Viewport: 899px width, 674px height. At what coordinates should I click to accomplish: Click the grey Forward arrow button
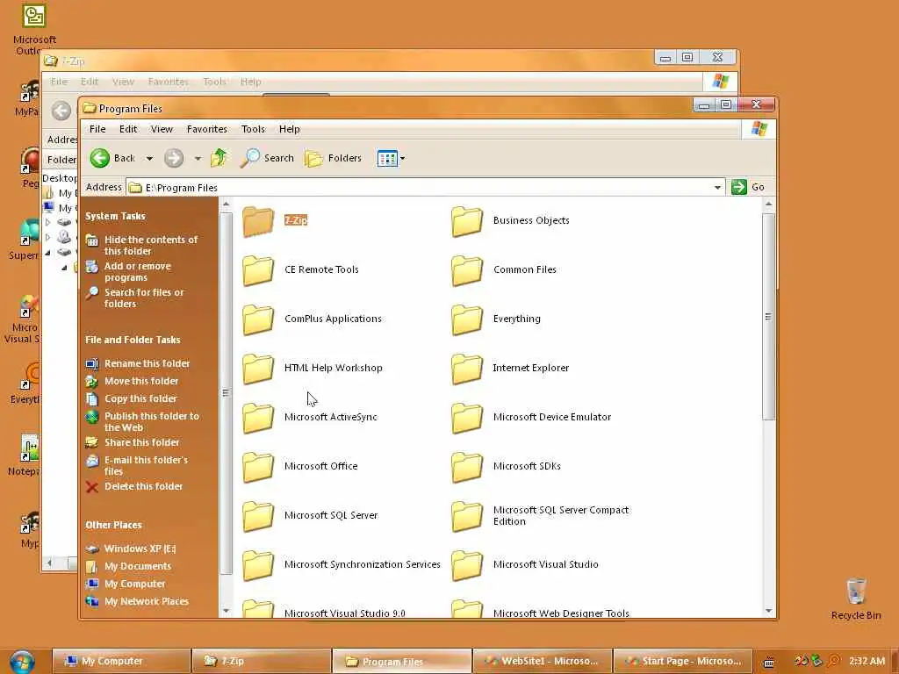point(174,158)
